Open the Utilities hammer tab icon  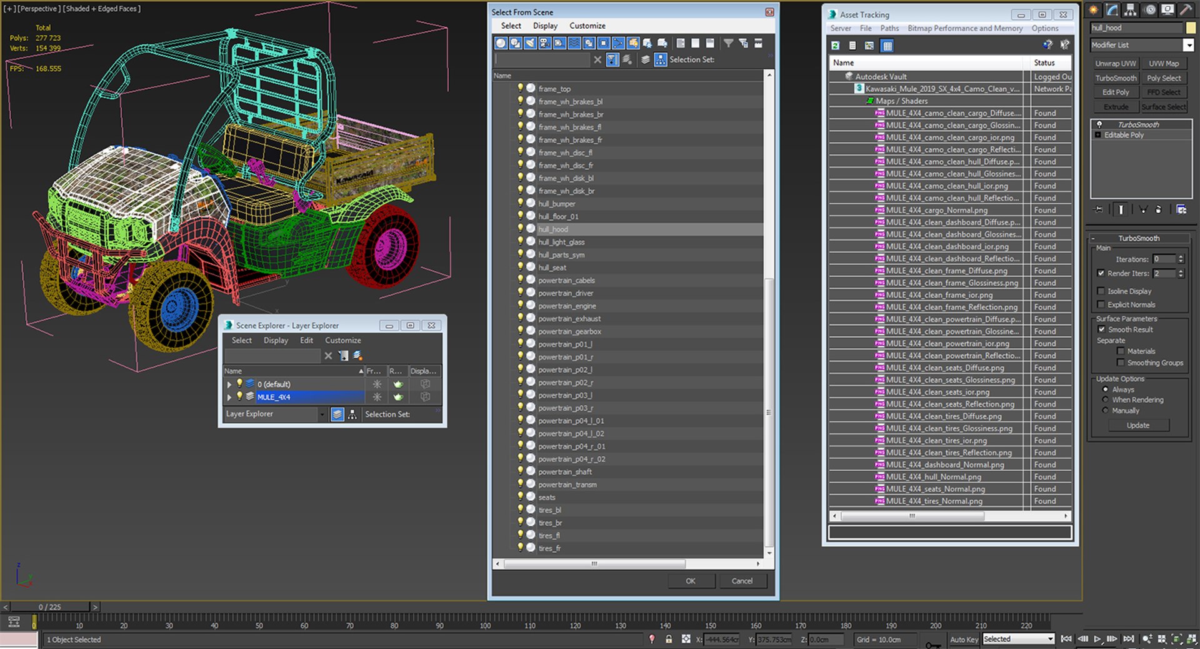point(1186,10)
